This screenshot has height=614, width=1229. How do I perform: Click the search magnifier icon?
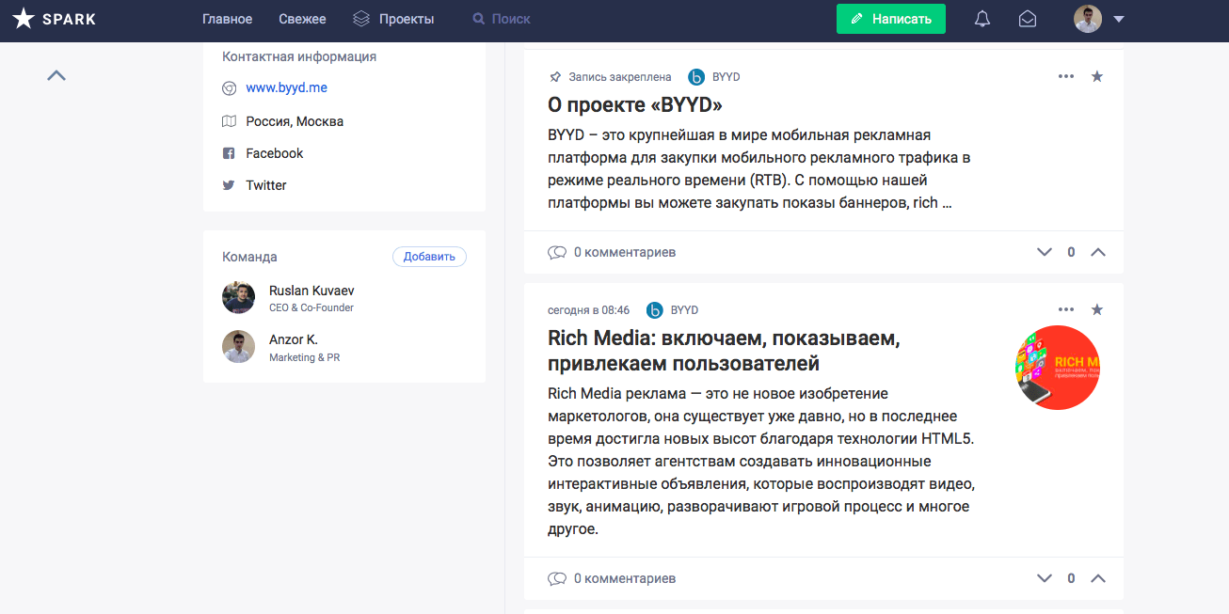(479, 19)
